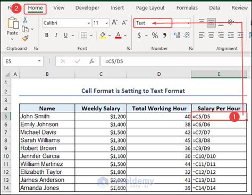Viewport: 252px width, 195px height.
Task: Select cell containing =C5/D5
Action: (219, 117)
